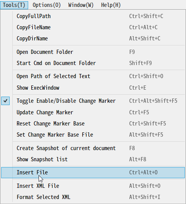Select CopyFullPath menu entry
Image resolution: width=186 pixels, height=204 pixels.
pos(93,16)
